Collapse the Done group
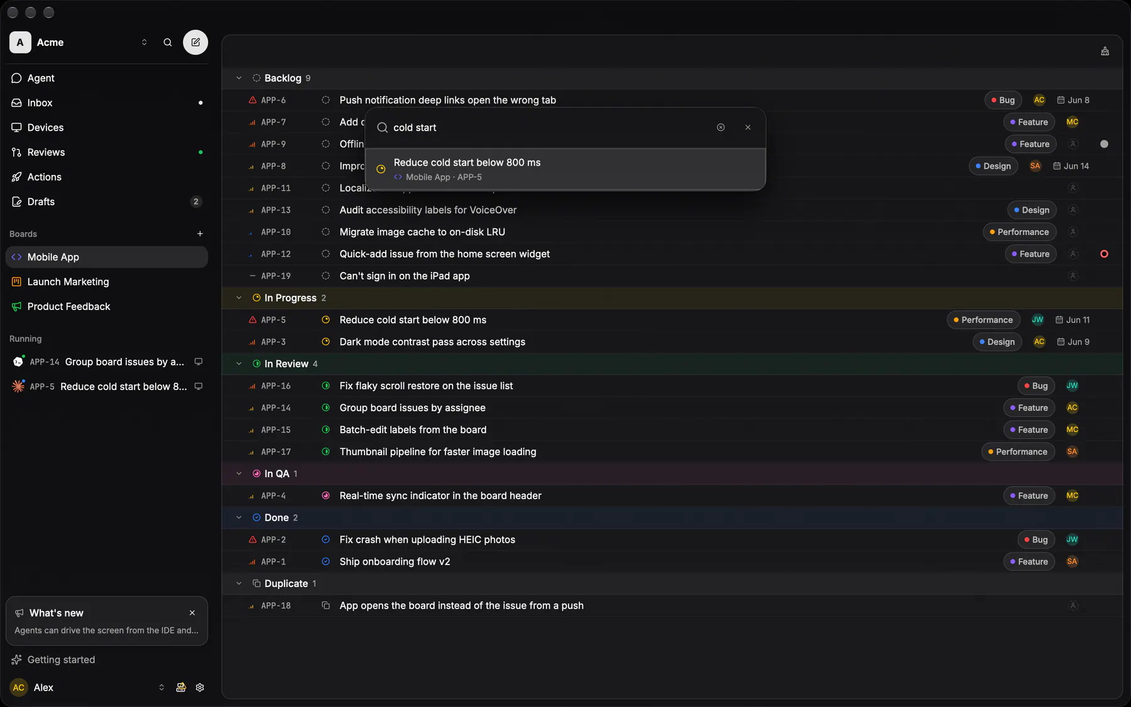The width and height of the screenshot is (1131, 707). point(239,517)
